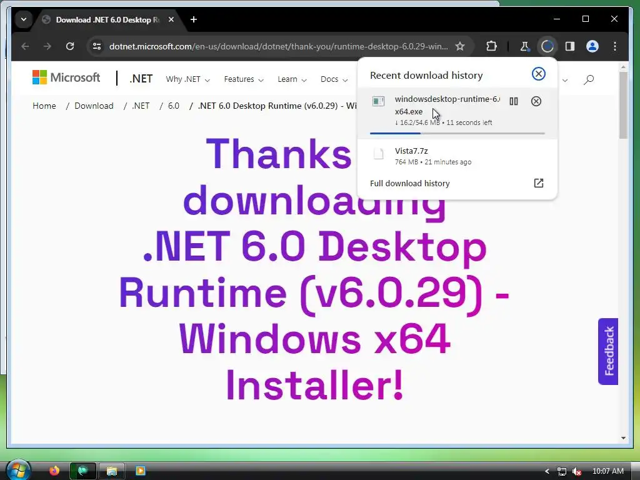Click the scrollbar down arrow
640x480 pixels.
coord(623,438)
